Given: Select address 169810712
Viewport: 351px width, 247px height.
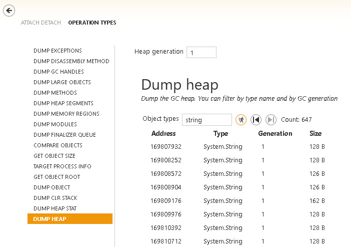Looking at the screenshot, I should pos(166,241).
